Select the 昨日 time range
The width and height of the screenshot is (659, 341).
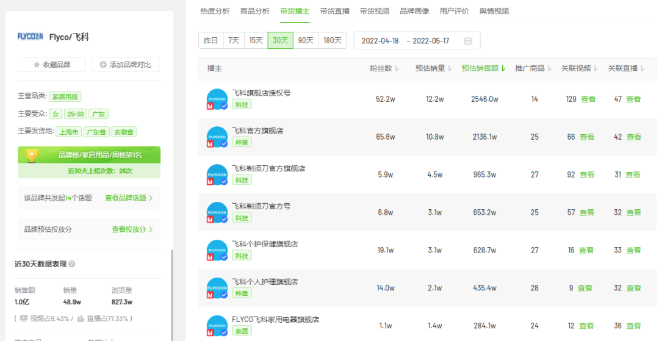[x=211, y=41]
